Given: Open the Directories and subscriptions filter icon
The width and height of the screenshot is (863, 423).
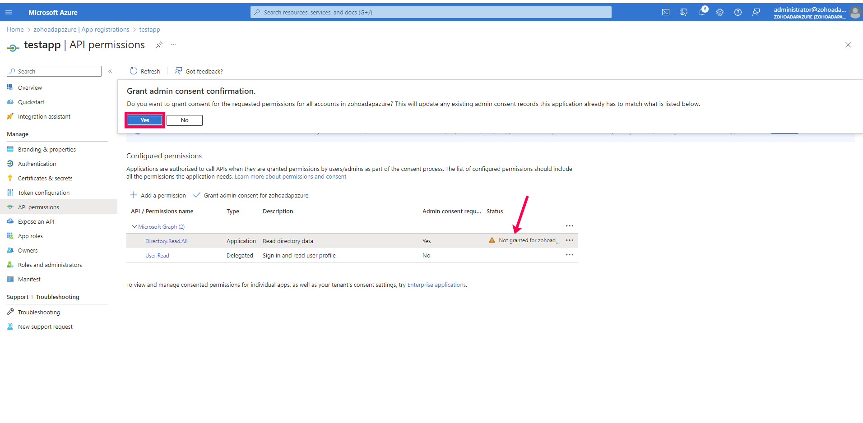Looking at the screenshot, I should [x=684, y=12].
